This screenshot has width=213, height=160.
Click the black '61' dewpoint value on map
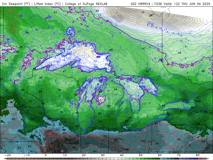coord(120,132)
